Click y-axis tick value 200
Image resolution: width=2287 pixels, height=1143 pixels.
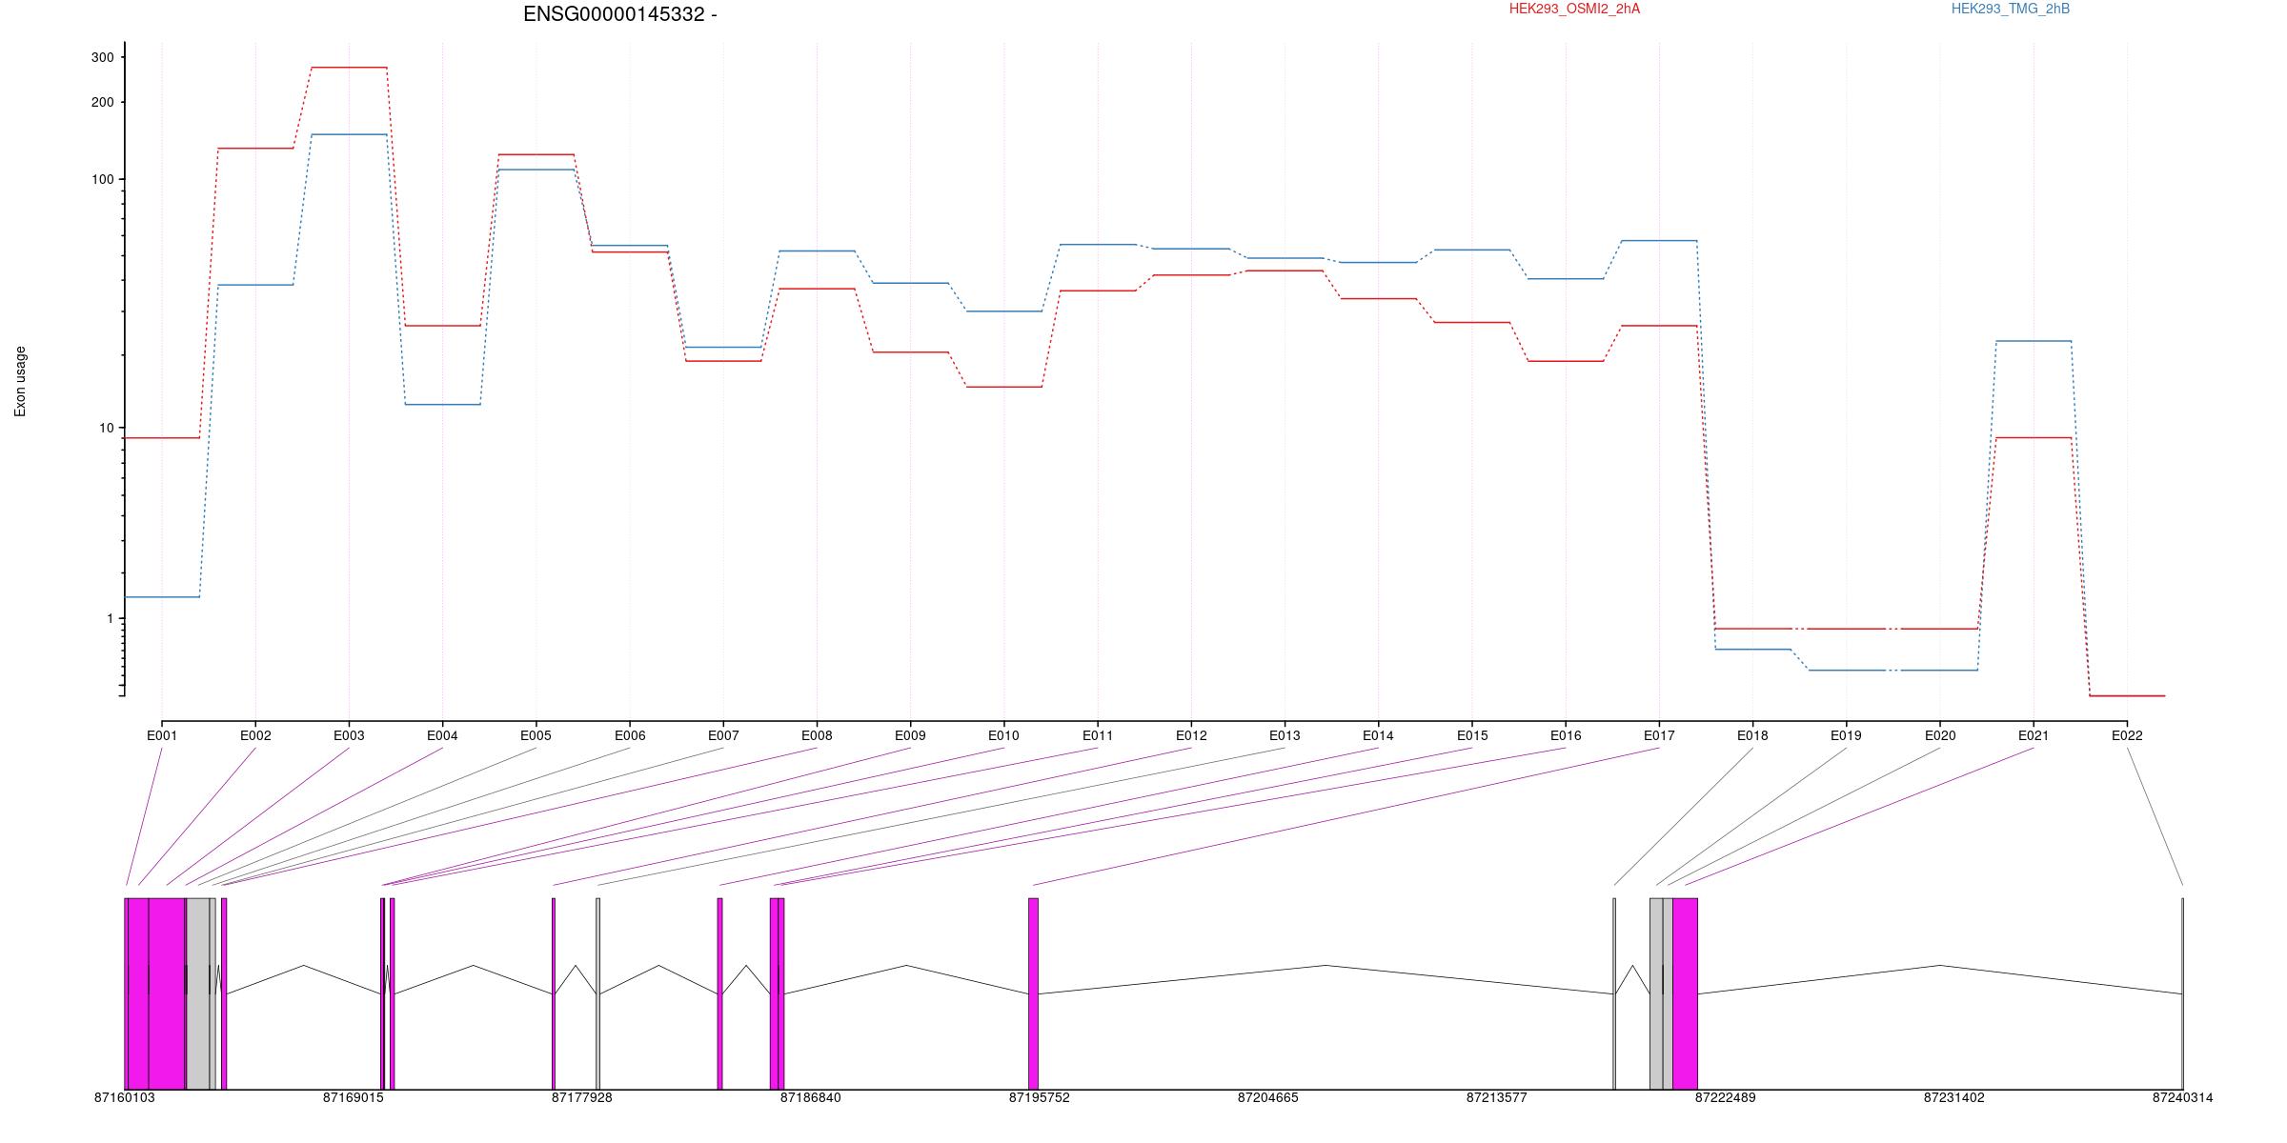pos(103,102)
